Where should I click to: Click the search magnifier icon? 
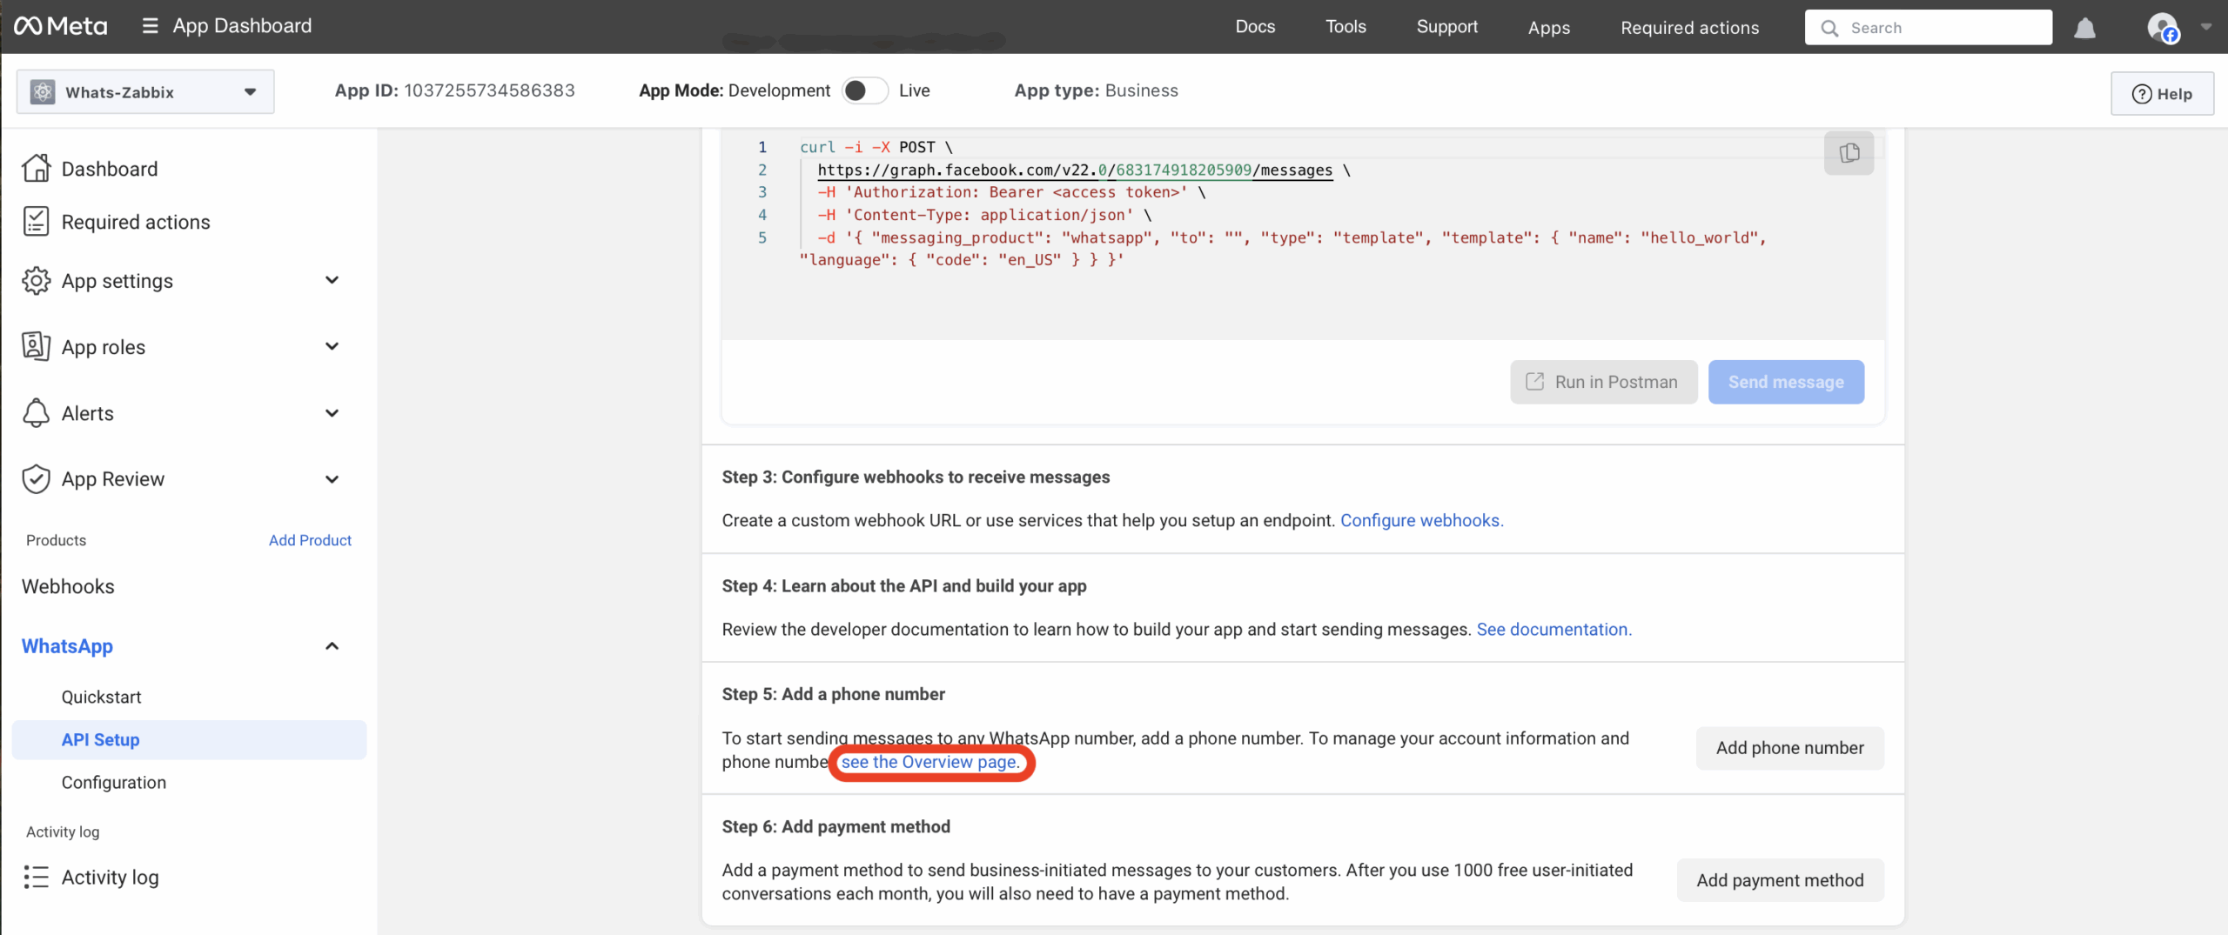coord(1829,28)
